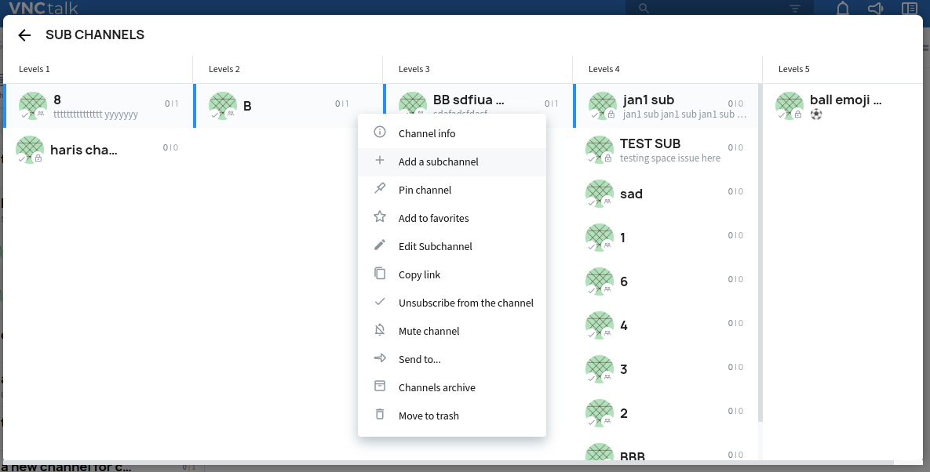Click the back arrow beside SUB CHANNELS
The height and width of the screenshot is (472, 930).
point(24,35)
